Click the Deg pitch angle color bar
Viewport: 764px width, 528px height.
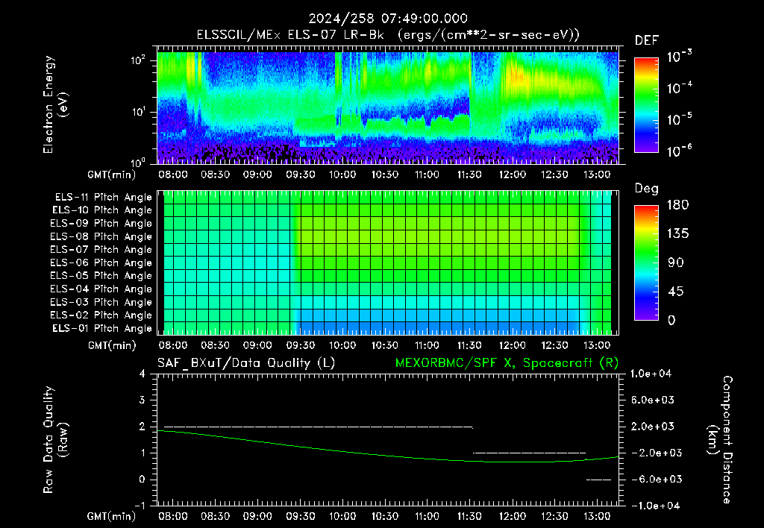click(x=647, y=263)
